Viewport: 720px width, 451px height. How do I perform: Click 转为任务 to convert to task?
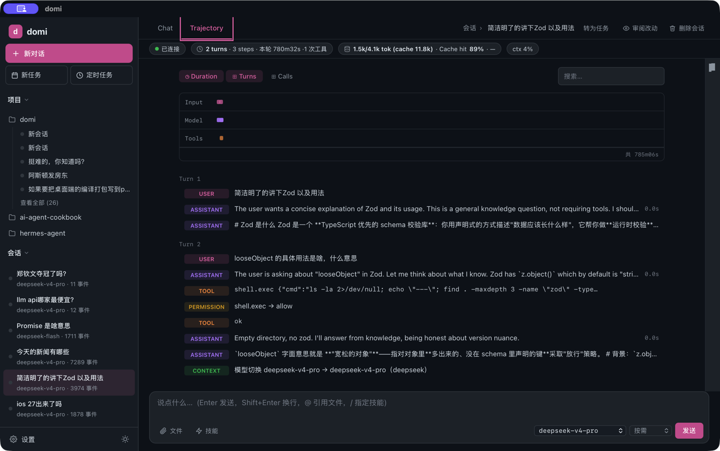[x=596, y=28]
